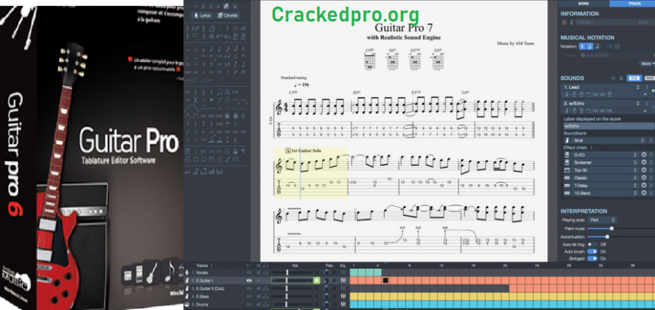Image resolution: width=655 pixels, height=310 pixels.
Task: Open the Tracks header options dots
Action: 212,266
